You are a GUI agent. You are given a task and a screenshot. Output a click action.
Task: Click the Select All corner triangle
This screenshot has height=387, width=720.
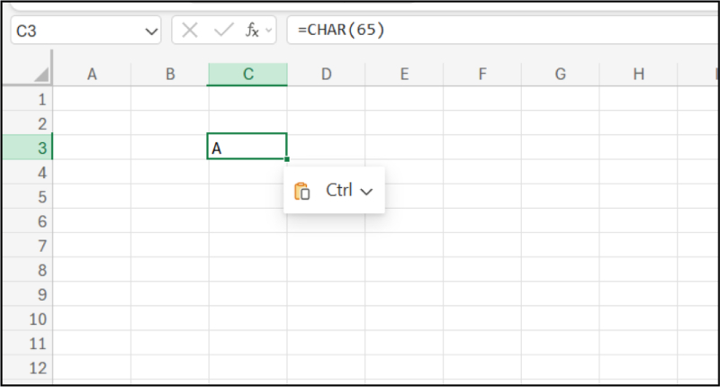(x=40, y=75)
